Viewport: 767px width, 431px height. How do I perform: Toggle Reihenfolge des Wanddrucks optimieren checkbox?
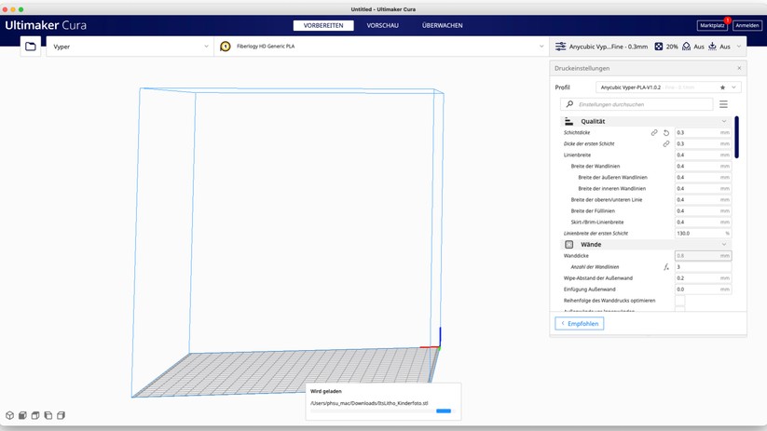[x=679, y=301]
